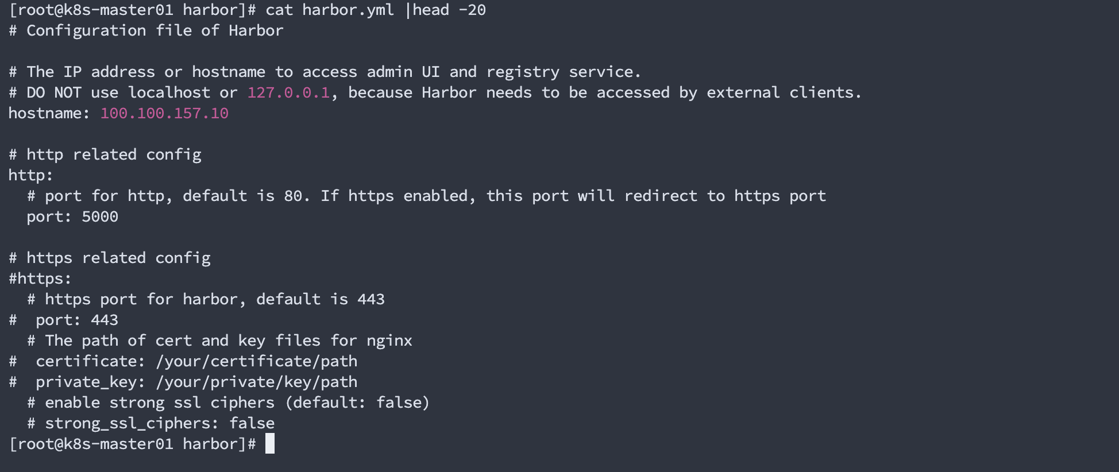Click the port value 5000
Viewport: 1119px width, 472px height.
coord(100,216)
